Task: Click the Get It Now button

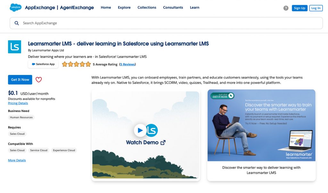Action: pos(20,80)
